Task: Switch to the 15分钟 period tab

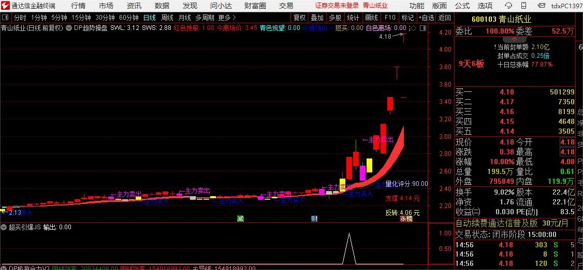Action: click(81, 18)
